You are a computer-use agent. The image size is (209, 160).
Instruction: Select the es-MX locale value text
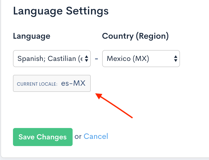73,83
